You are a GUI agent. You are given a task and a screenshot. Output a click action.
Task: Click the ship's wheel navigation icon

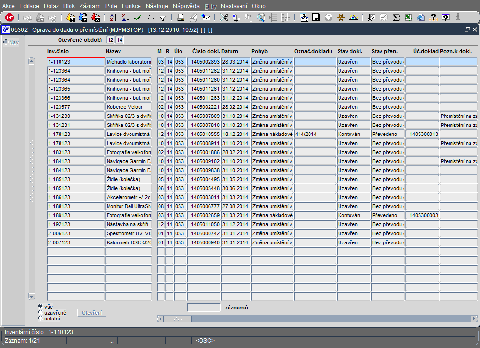[x=341, y=18]
